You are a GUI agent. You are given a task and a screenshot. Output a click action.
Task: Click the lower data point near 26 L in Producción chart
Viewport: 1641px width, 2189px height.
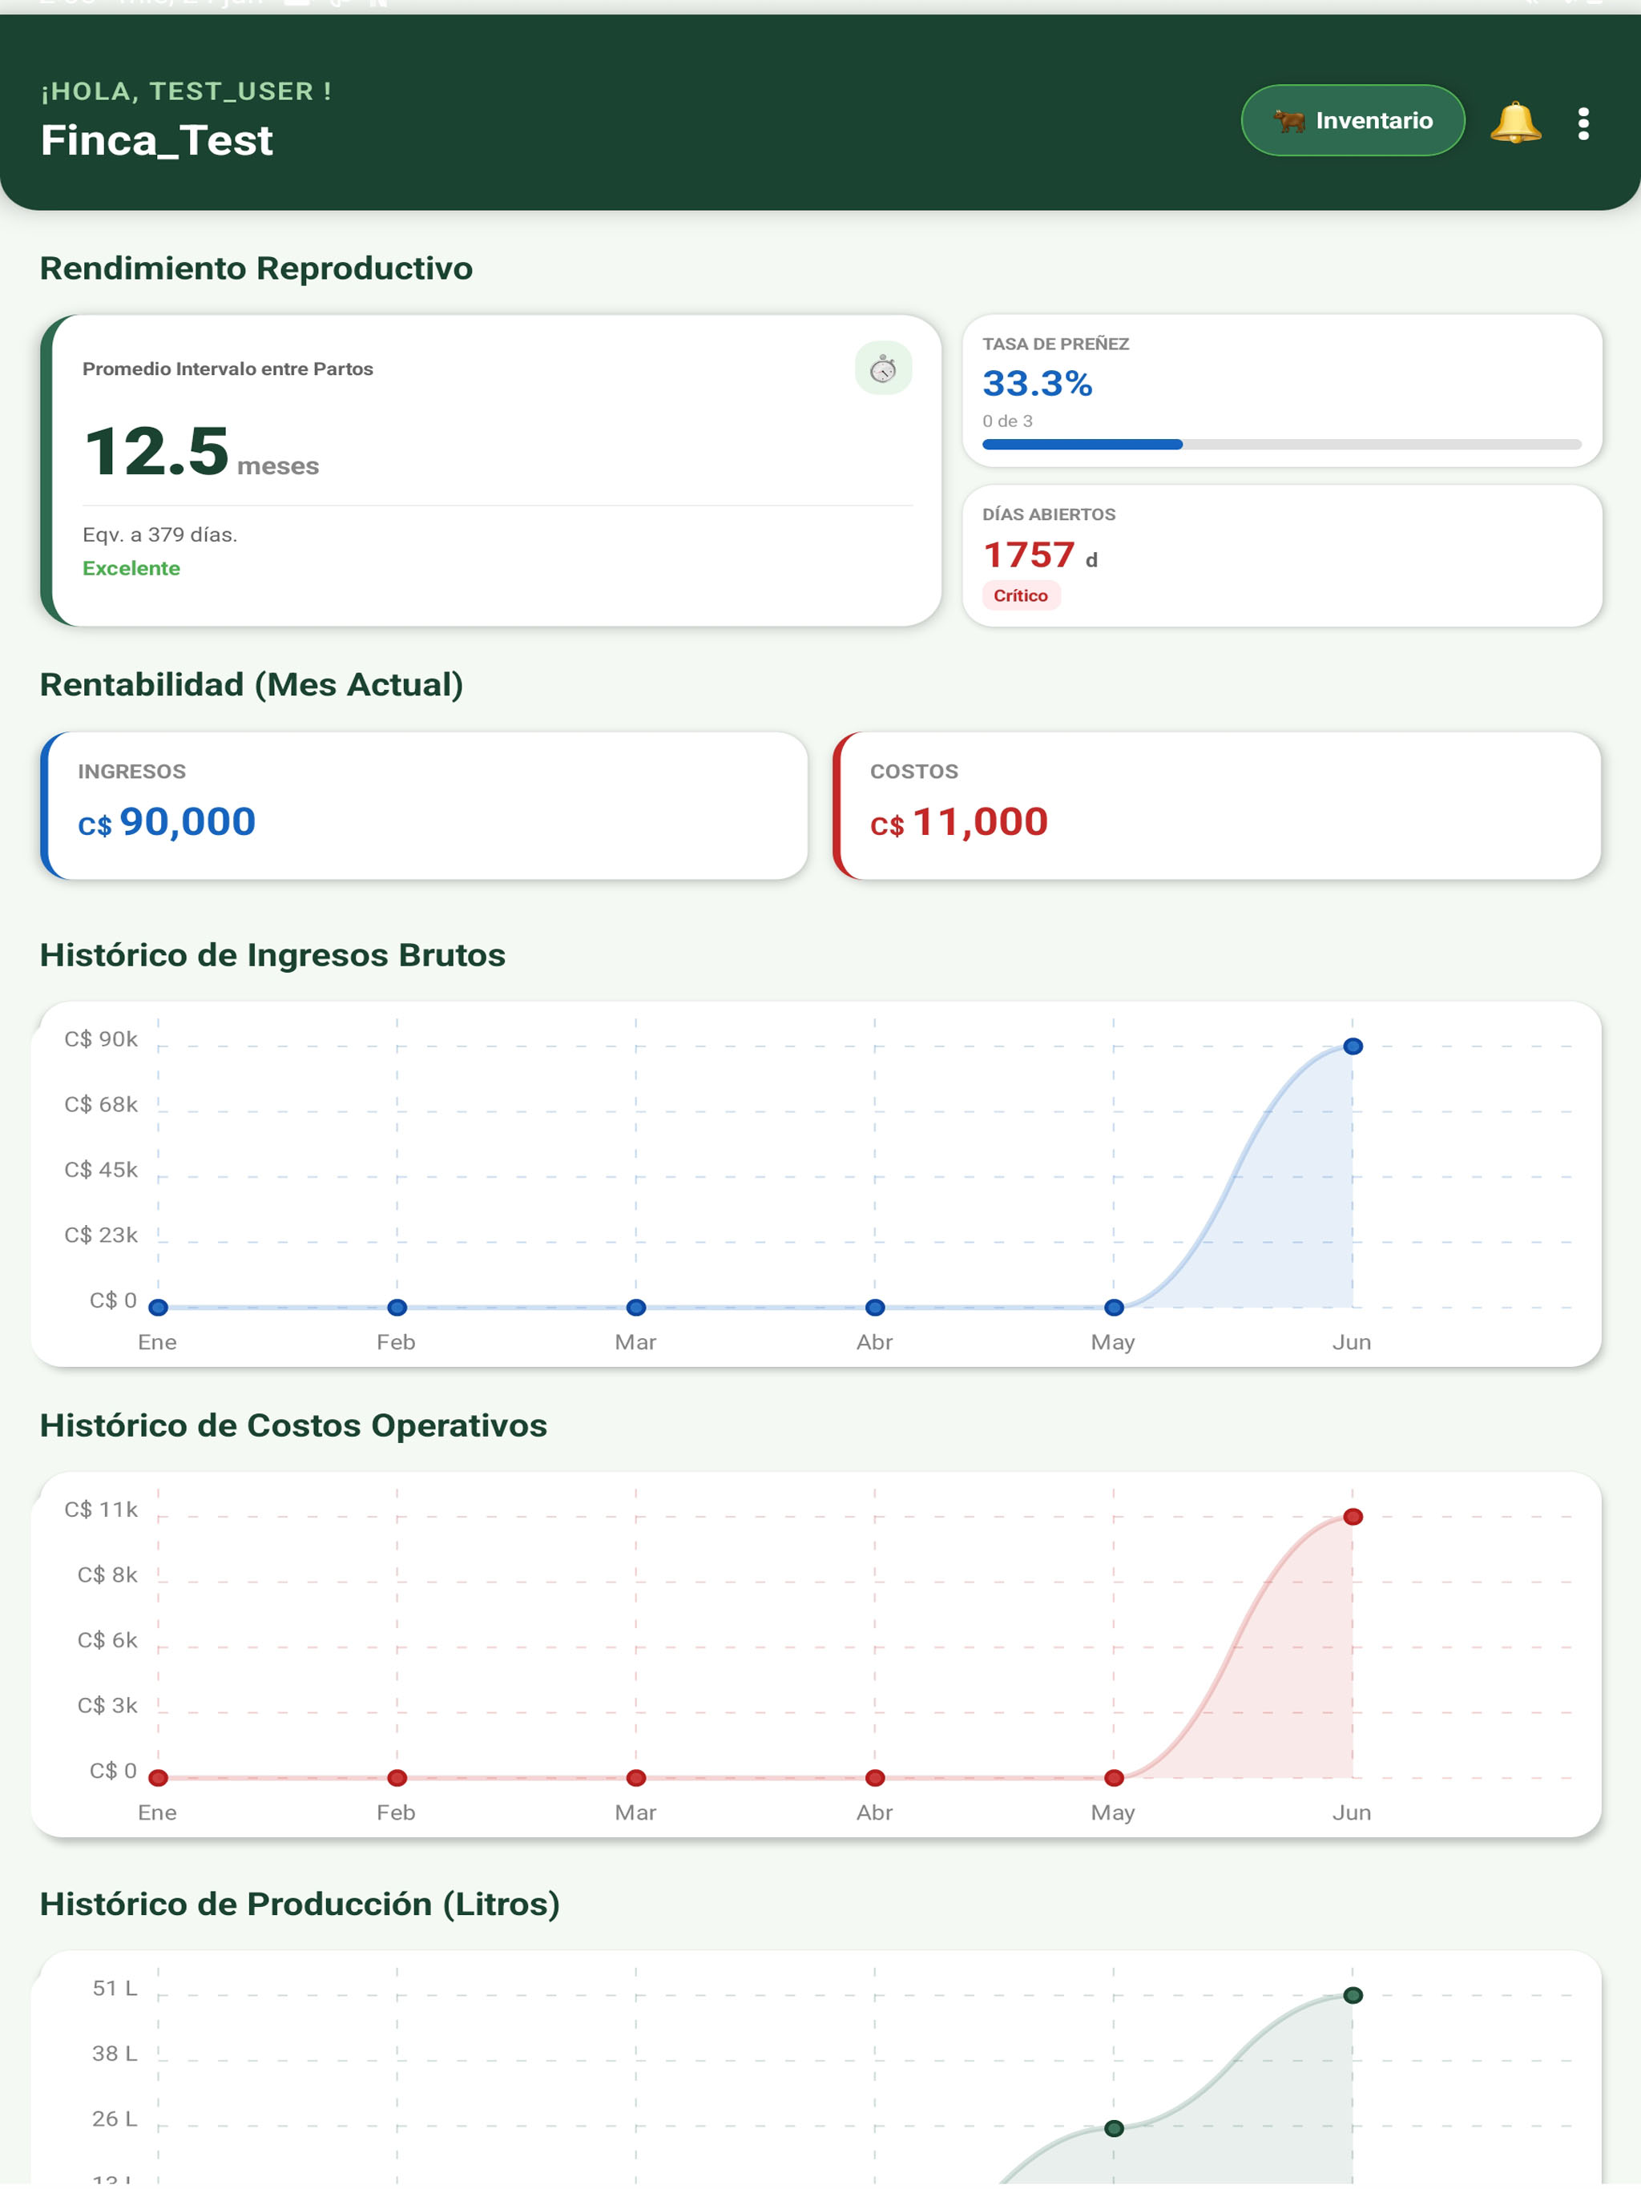1114,2129
